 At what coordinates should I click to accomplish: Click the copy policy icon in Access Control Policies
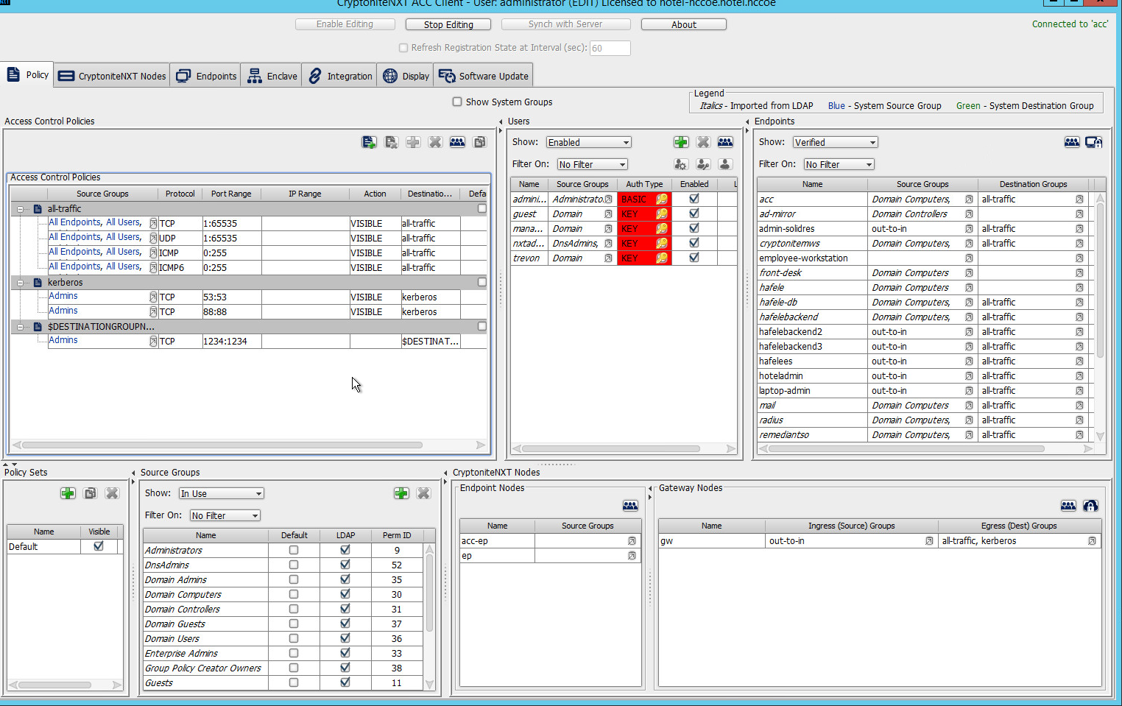479,142
